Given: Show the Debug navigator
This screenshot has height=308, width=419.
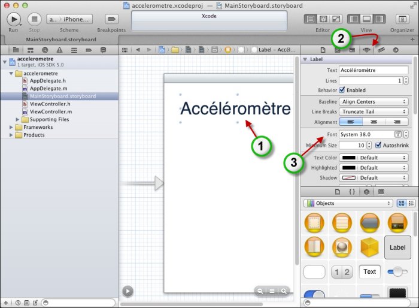Looking at the screenshot, I should [x=74, y=50].
